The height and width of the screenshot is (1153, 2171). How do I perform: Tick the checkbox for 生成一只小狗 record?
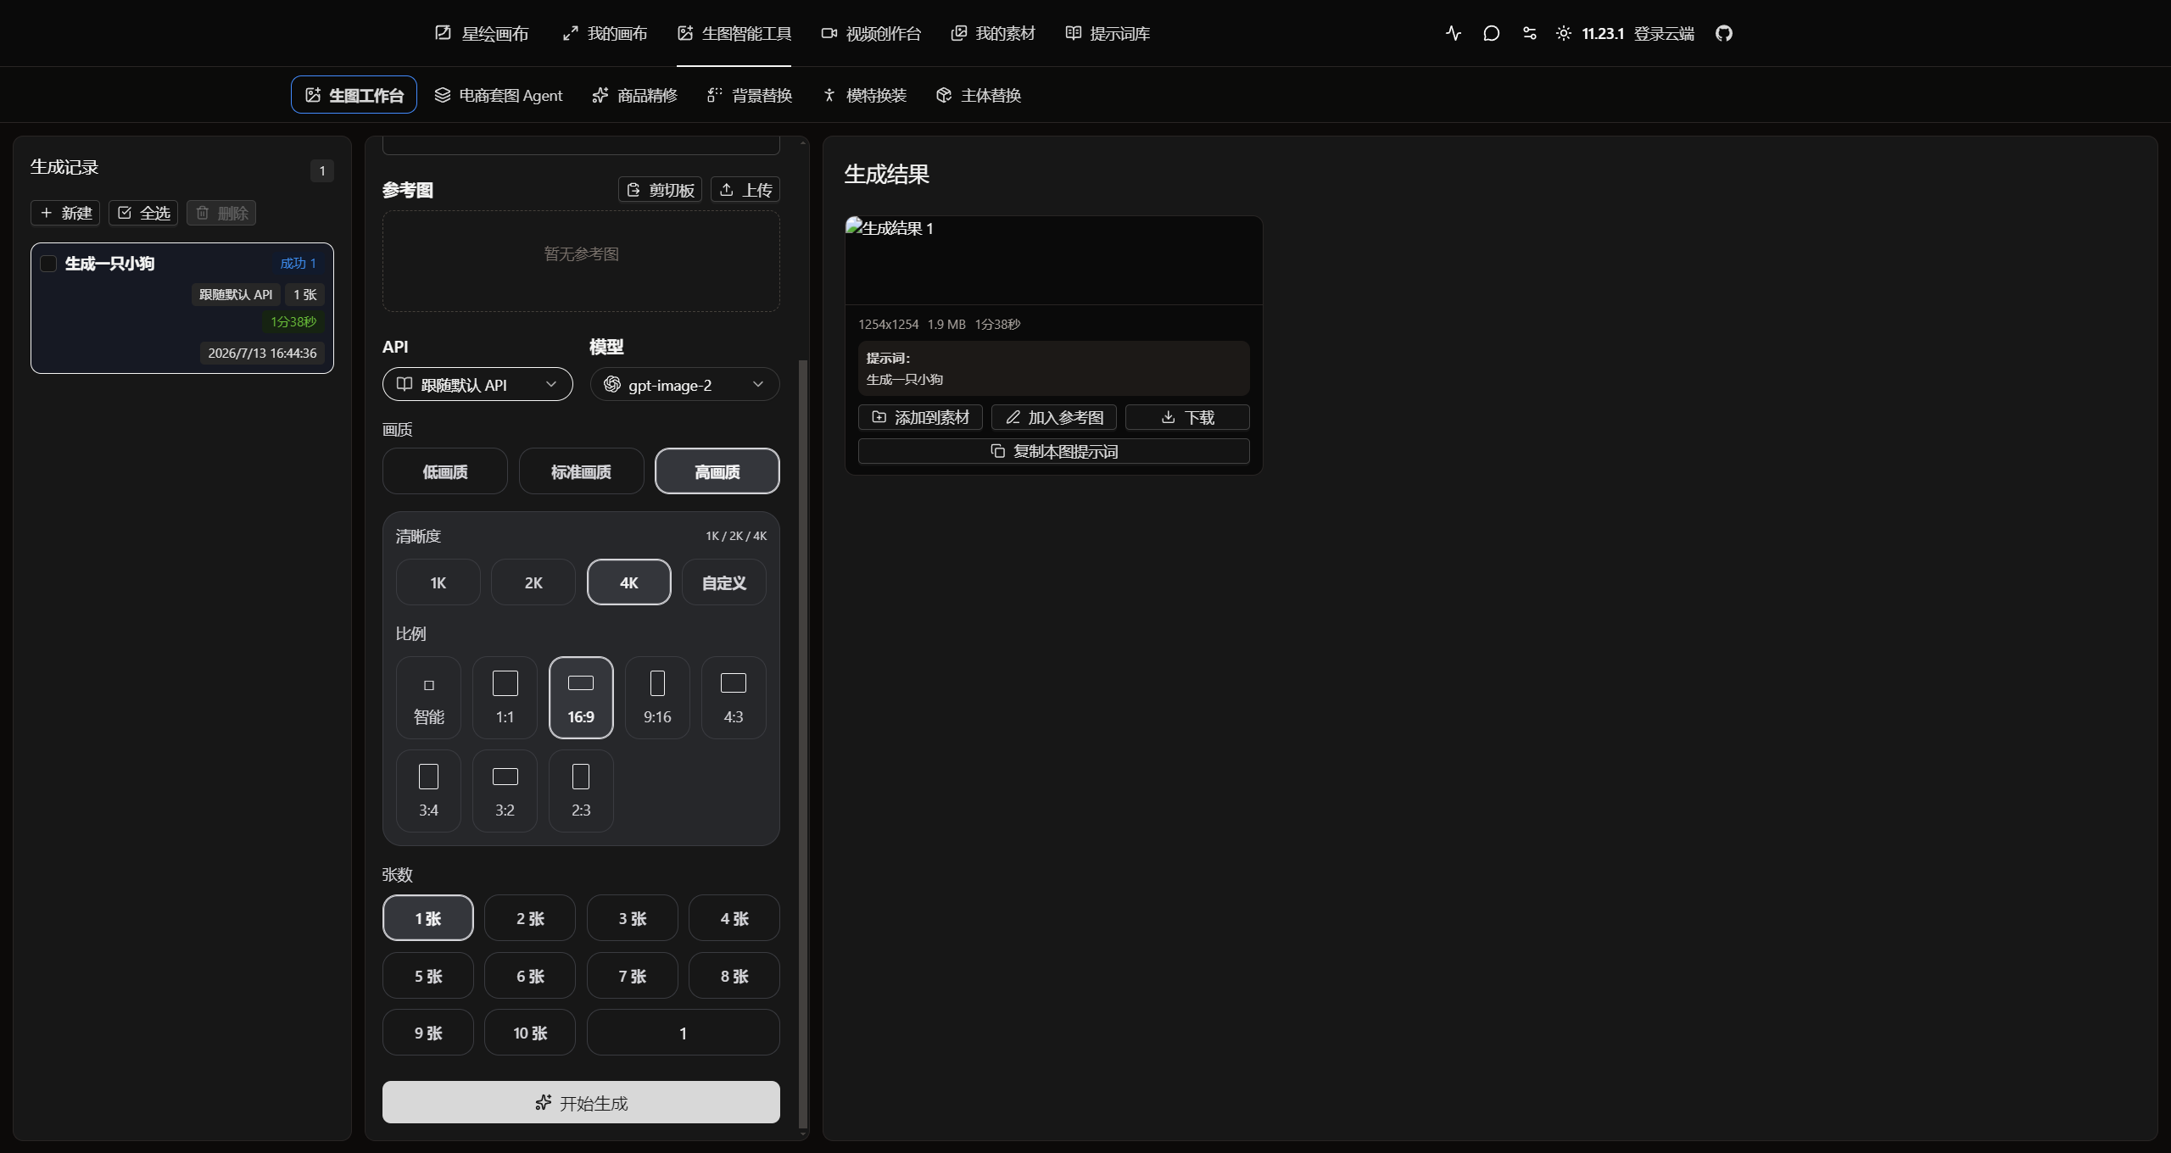[48, 264]
